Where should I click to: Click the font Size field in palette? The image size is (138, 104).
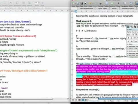click(133, 35)
